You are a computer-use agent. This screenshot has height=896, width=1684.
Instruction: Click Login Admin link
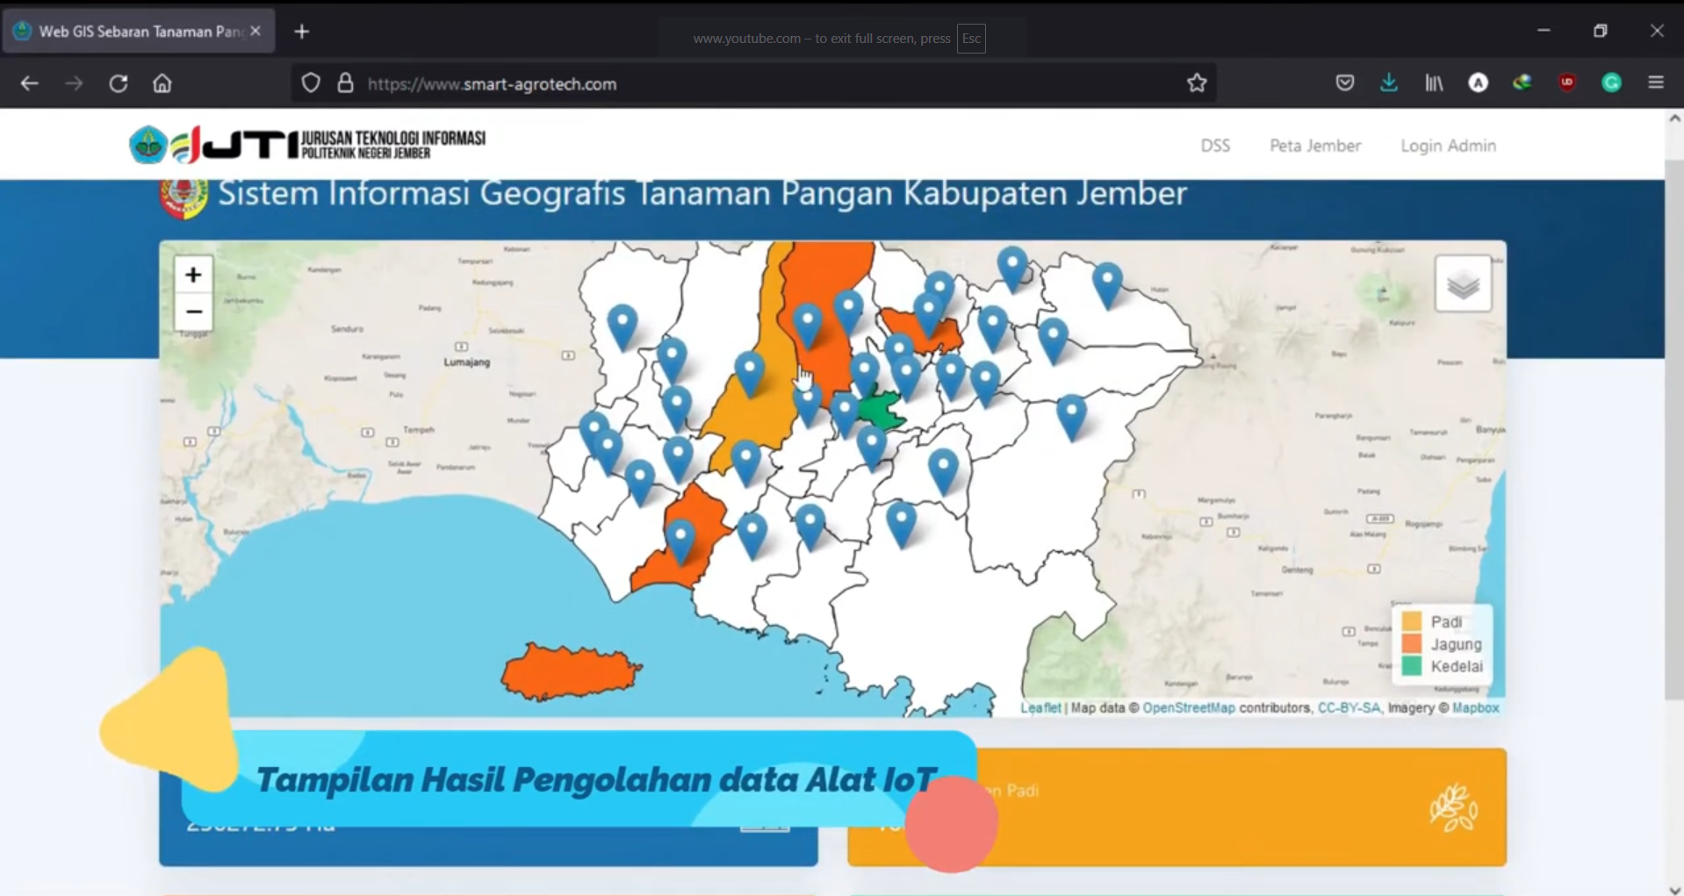[x=1448, y=146]
